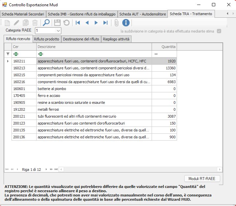Image resolution: width=236 pixels, height=206 pixels.
Task: Open the Destinazione del rifiuto tab
Action: [x=81, y=39]
